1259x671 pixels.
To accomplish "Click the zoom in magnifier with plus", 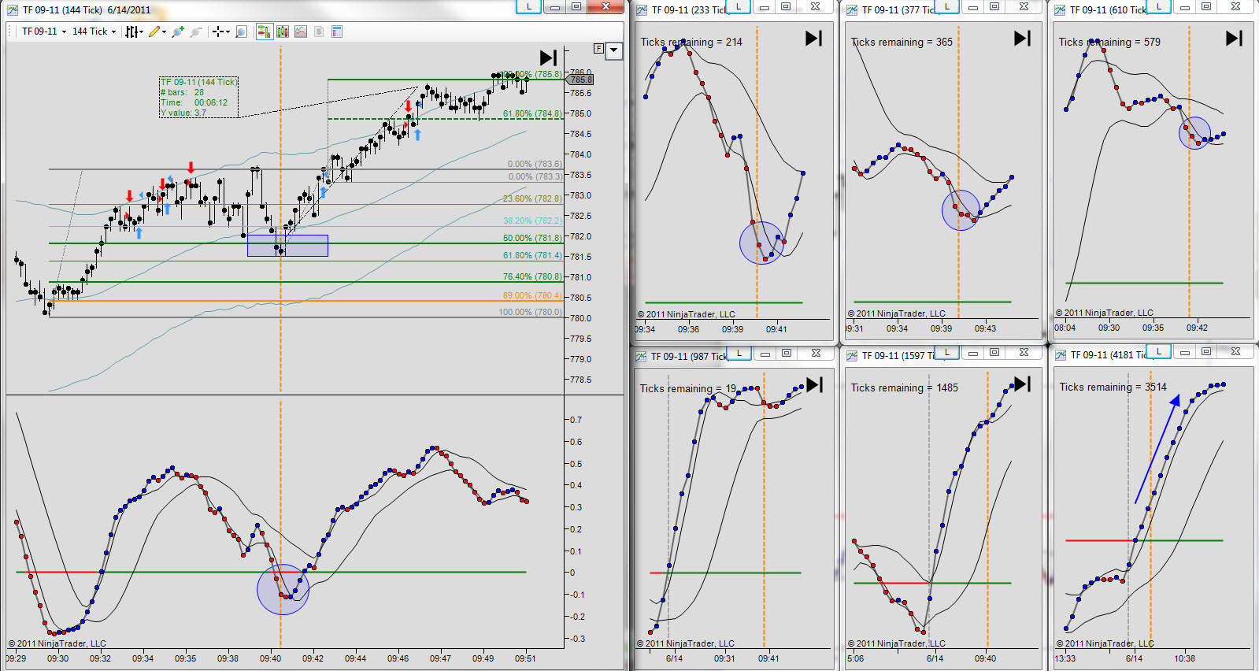I will click(x=178, y=32).
